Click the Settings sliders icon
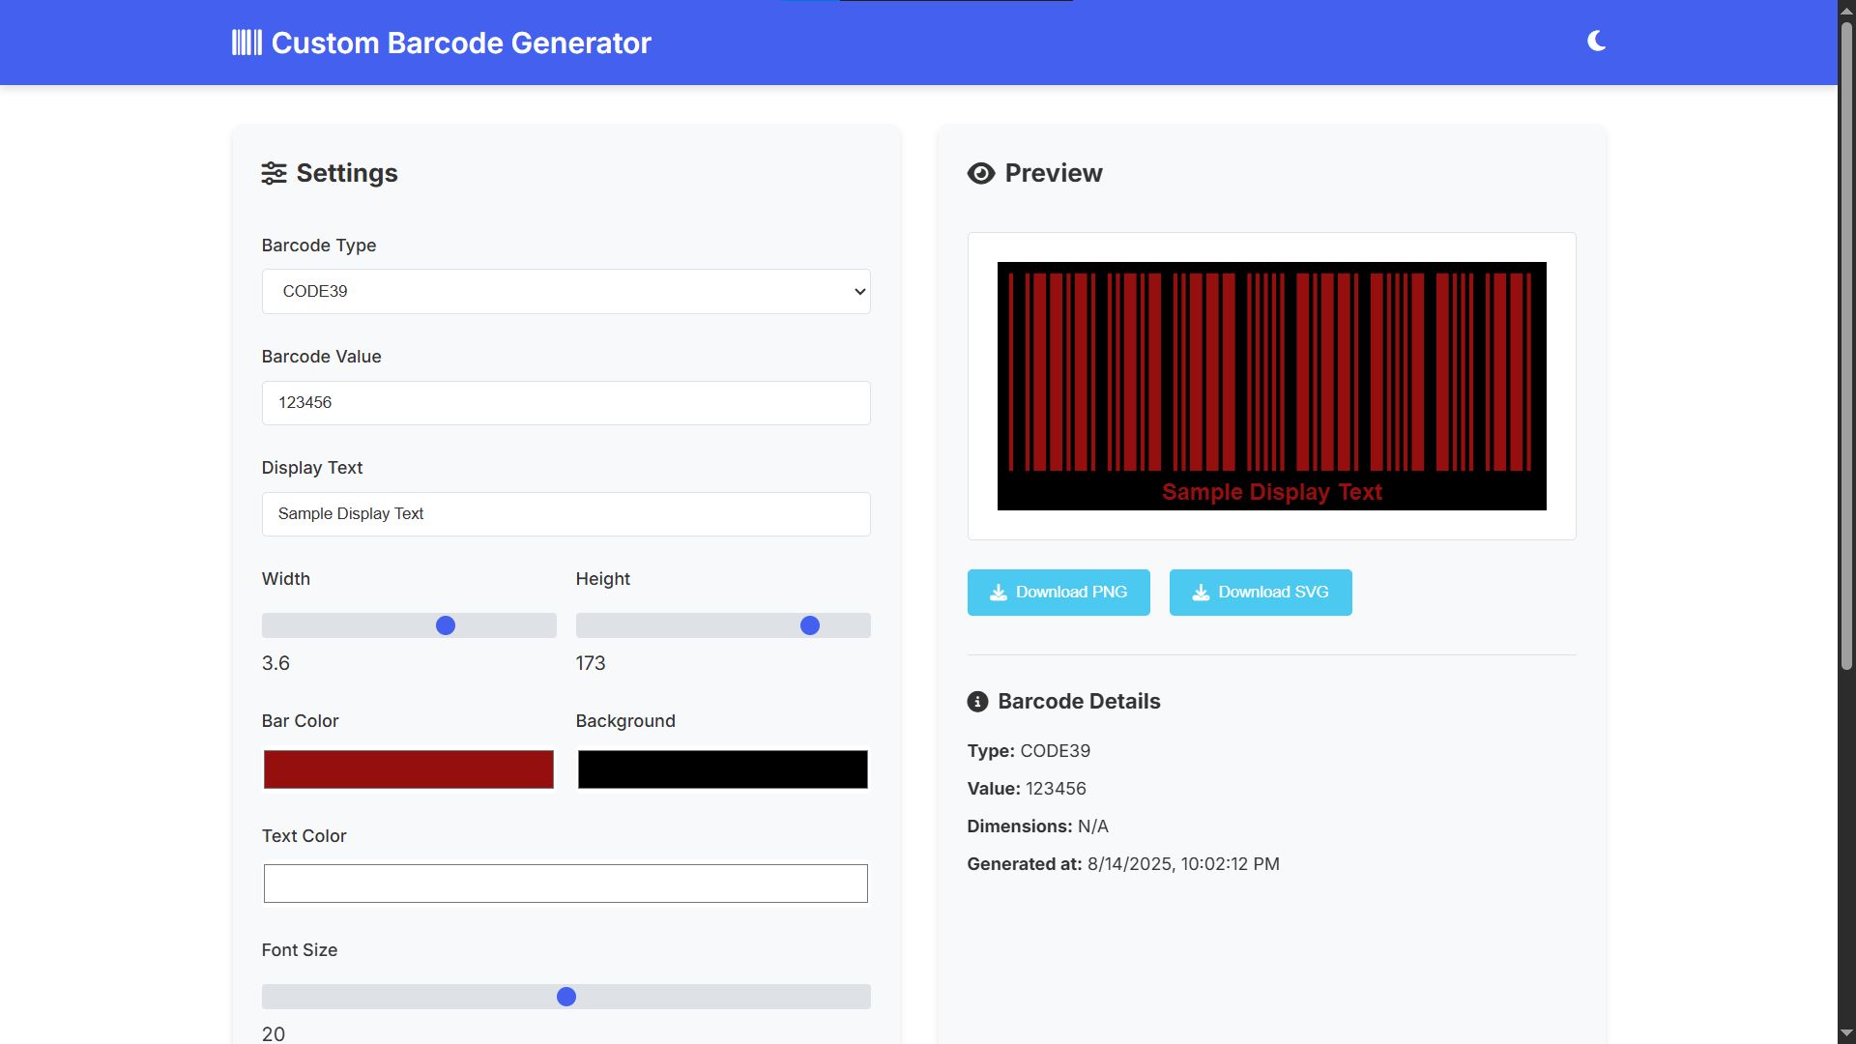 pyautogui.click(x=274, y=173)
